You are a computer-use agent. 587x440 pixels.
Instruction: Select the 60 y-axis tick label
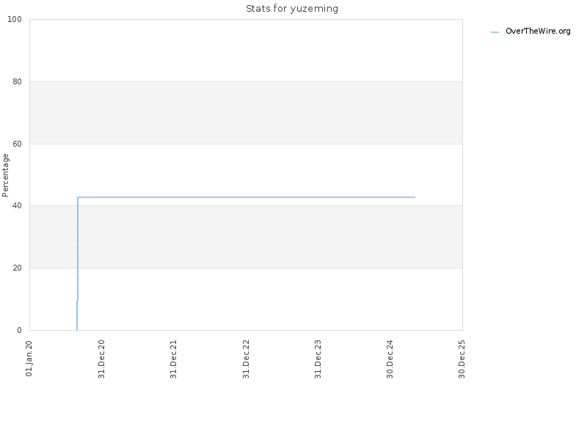click(17, 144)
